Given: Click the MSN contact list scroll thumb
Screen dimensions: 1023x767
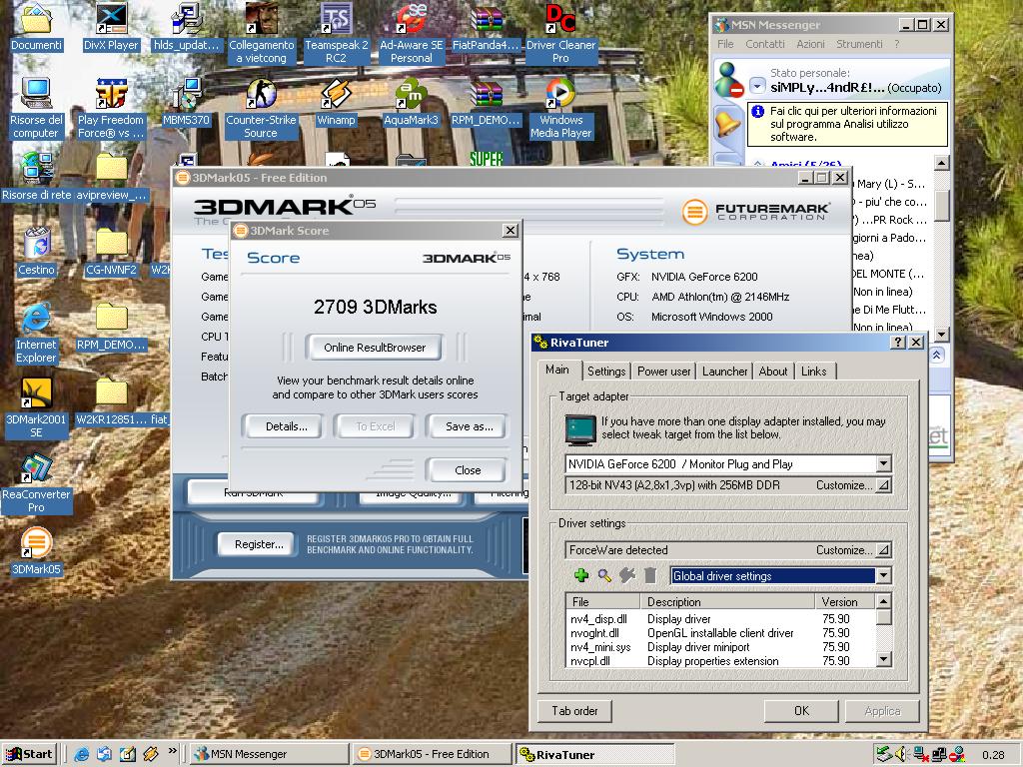Looking at the screenshot, I should point(941,207).
